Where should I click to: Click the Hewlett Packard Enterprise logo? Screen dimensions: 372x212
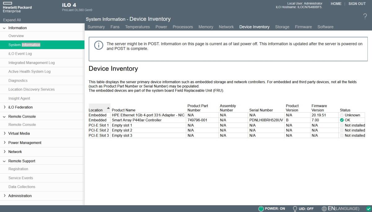click(17, 7)
